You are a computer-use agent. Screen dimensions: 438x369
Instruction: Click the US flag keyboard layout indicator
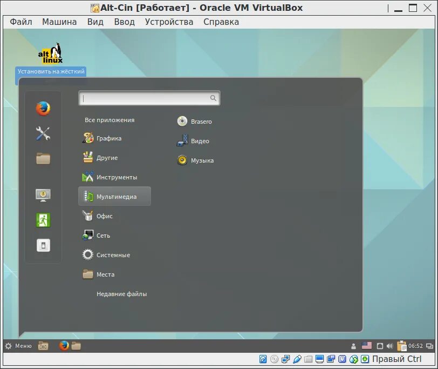(366, 346)
